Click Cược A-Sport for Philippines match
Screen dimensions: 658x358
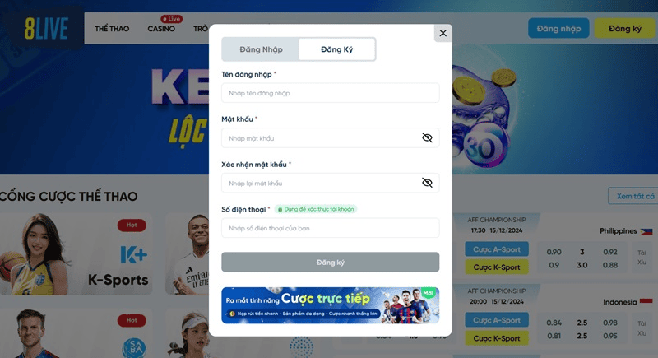click(x=497, y=249)
